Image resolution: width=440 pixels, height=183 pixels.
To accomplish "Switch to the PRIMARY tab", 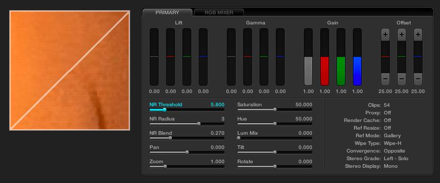I will point(167,12).
